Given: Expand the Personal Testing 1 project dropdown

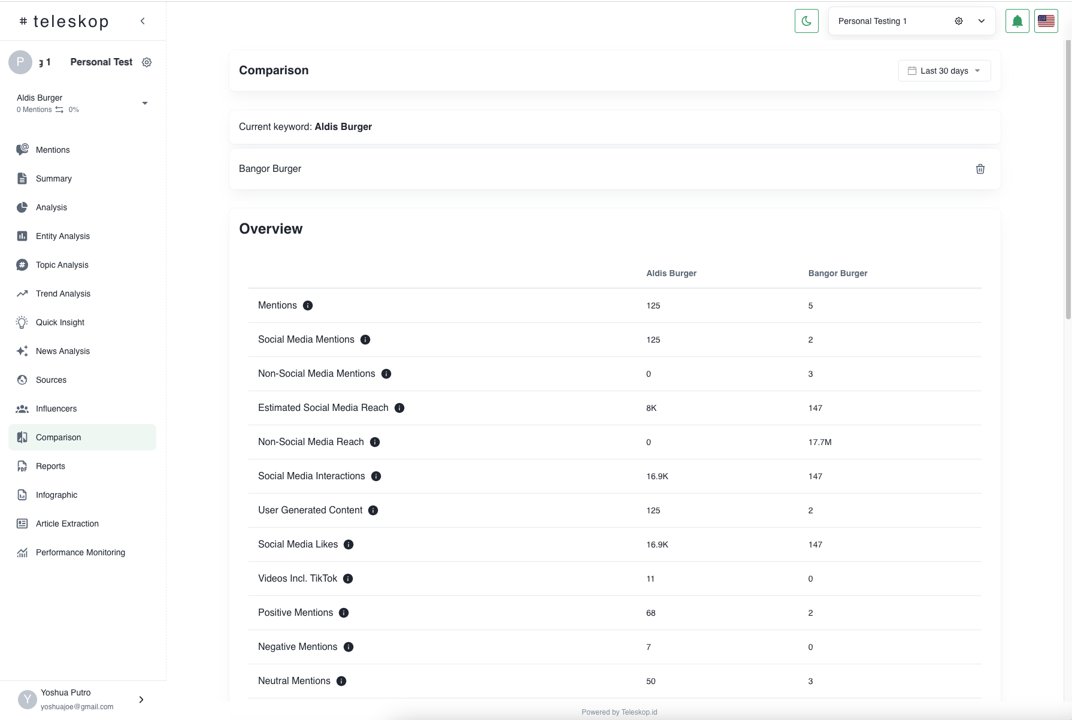Looking at the screenshot, I should 981,21.
